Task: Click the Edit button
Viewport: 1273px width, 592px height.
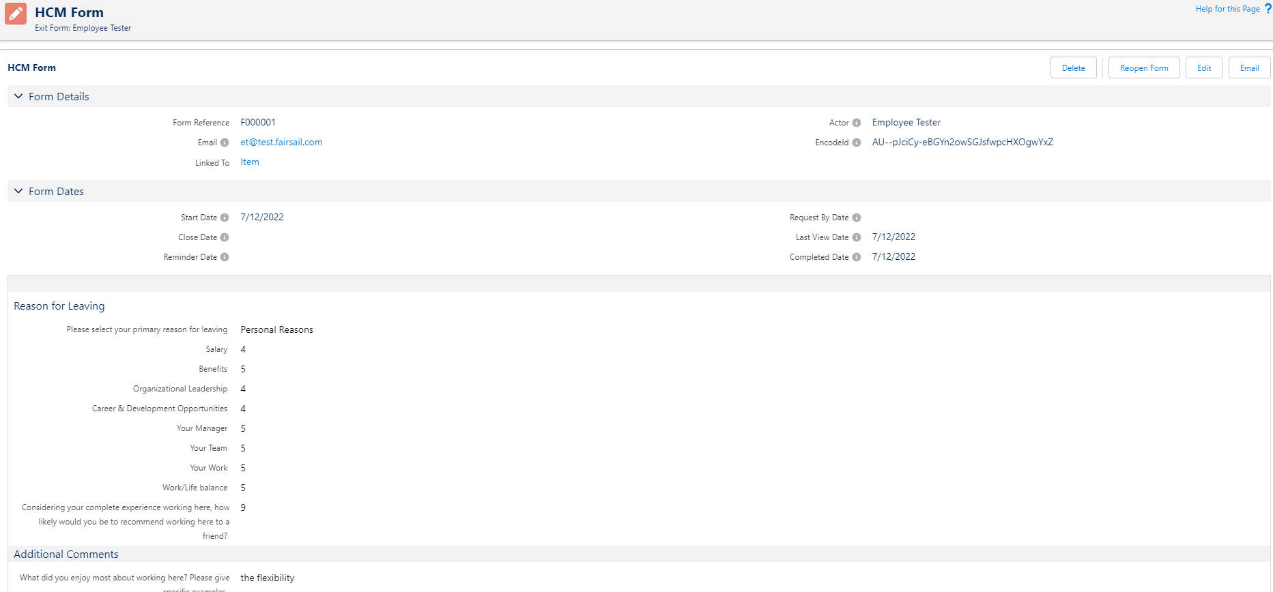Action: (1204, 68)
